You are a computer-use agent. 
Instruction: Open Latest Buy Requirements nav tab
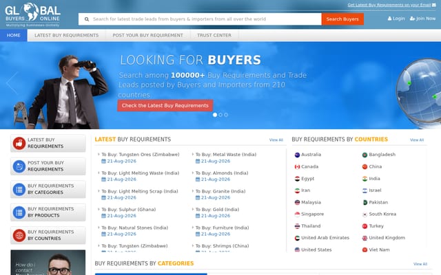tap(66, 35)
